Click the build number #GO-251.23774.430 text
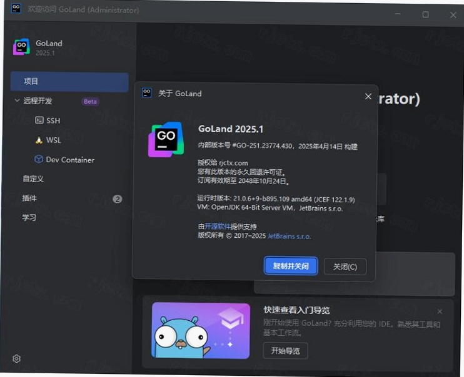464x377 pixels. [x=262, y=146]
